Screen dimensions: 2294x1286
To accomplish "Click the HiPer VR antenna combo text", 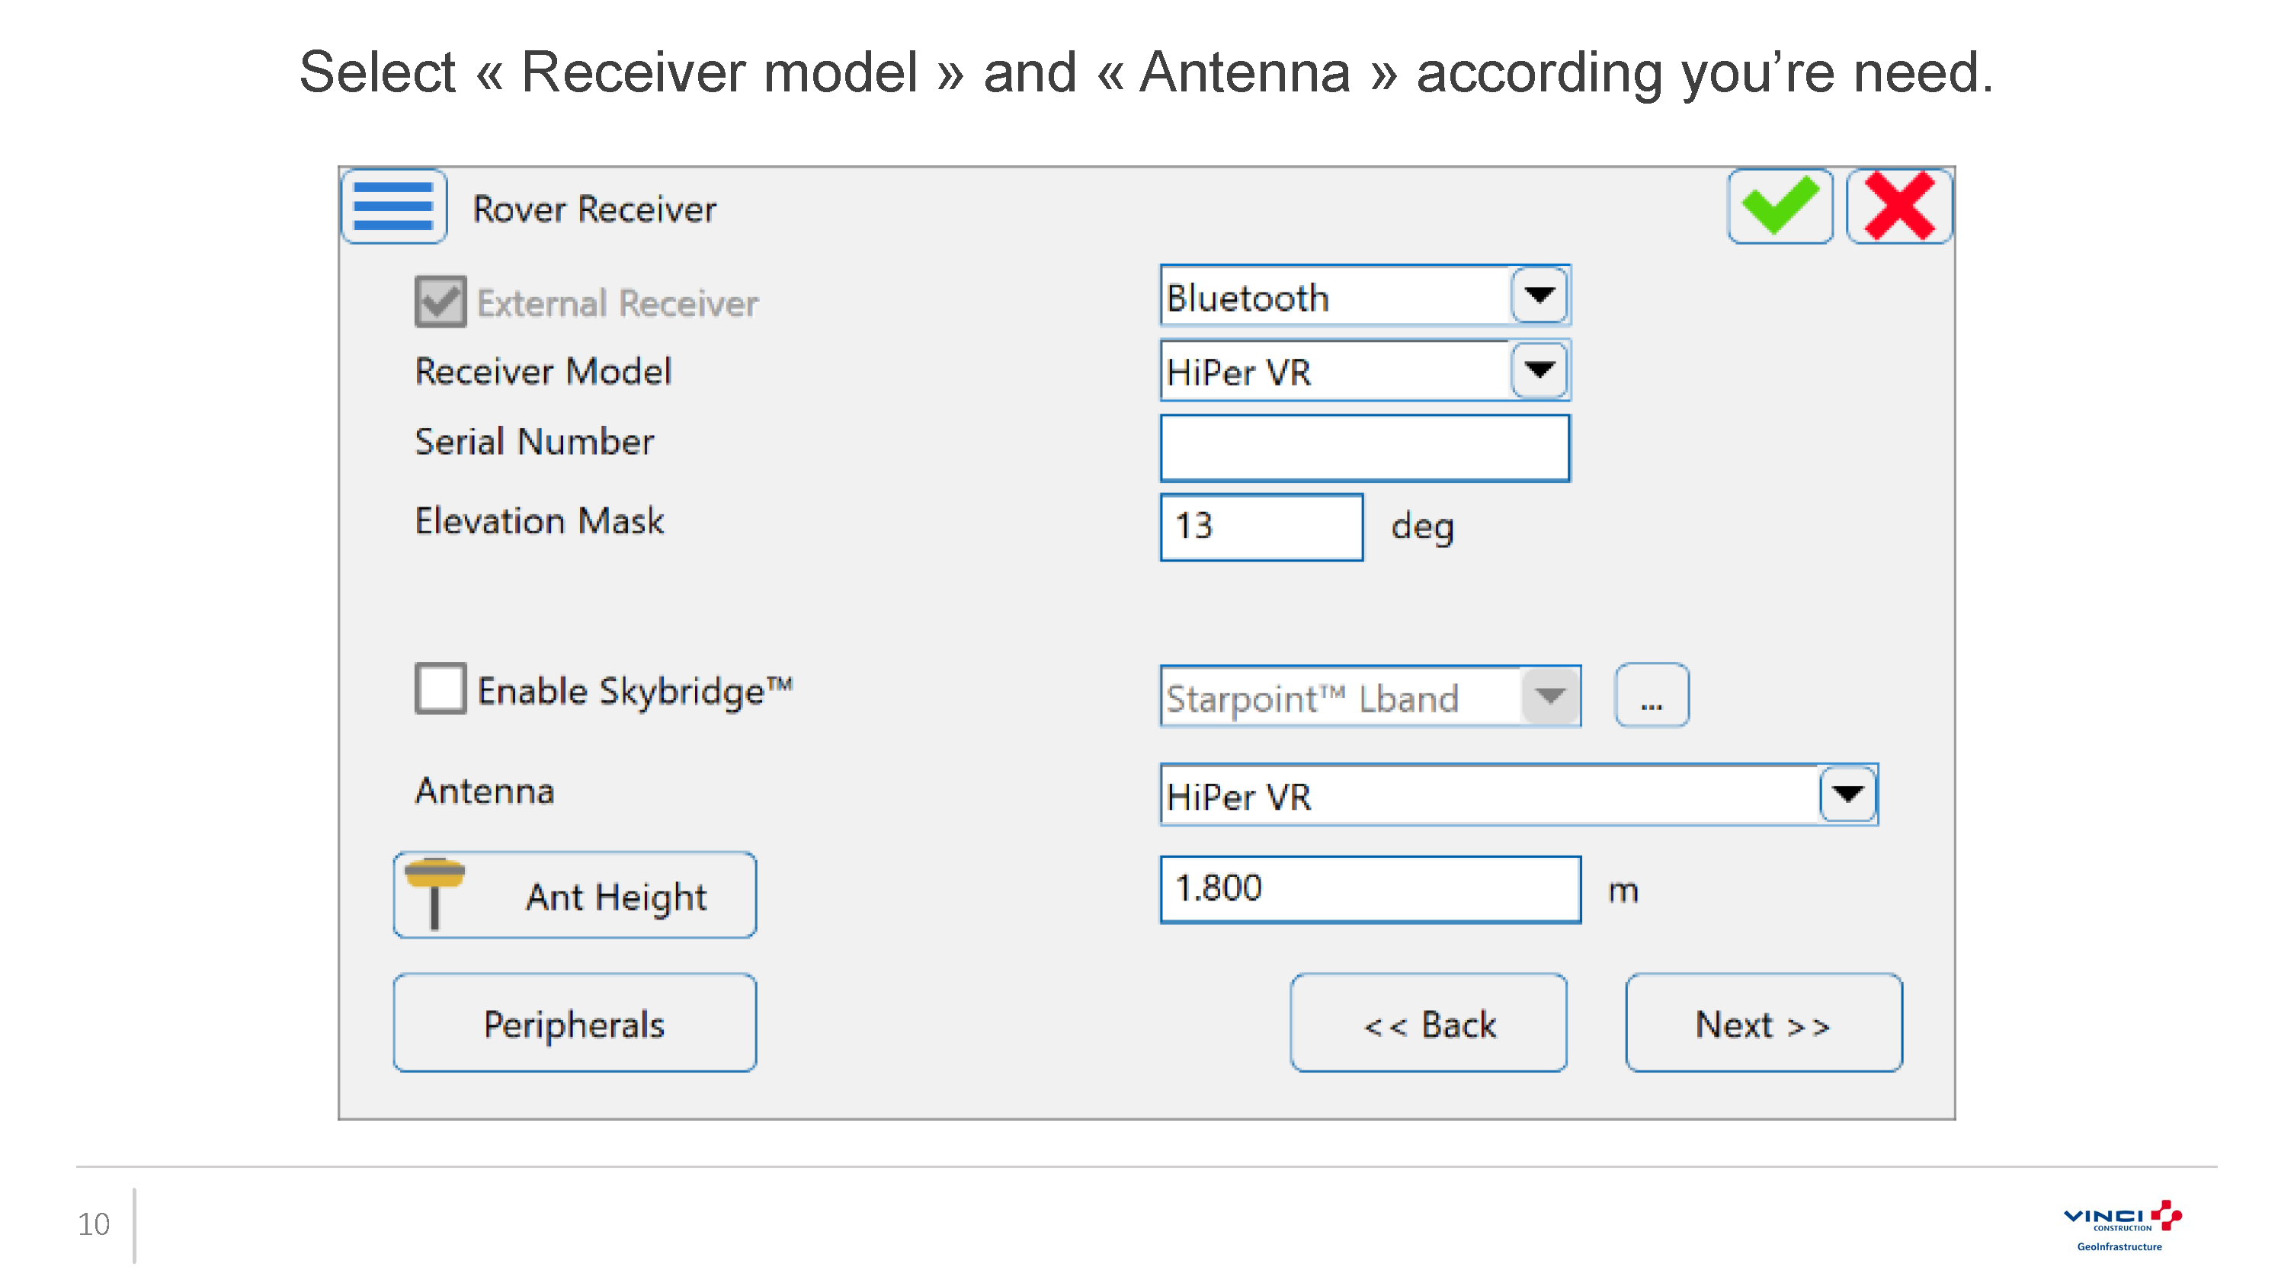I will tap(1238, 797).
